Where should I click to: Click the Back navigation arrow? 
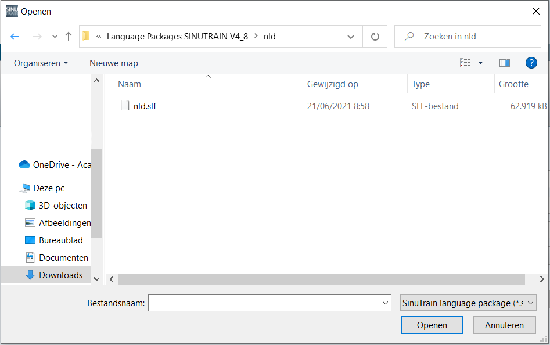15,37
